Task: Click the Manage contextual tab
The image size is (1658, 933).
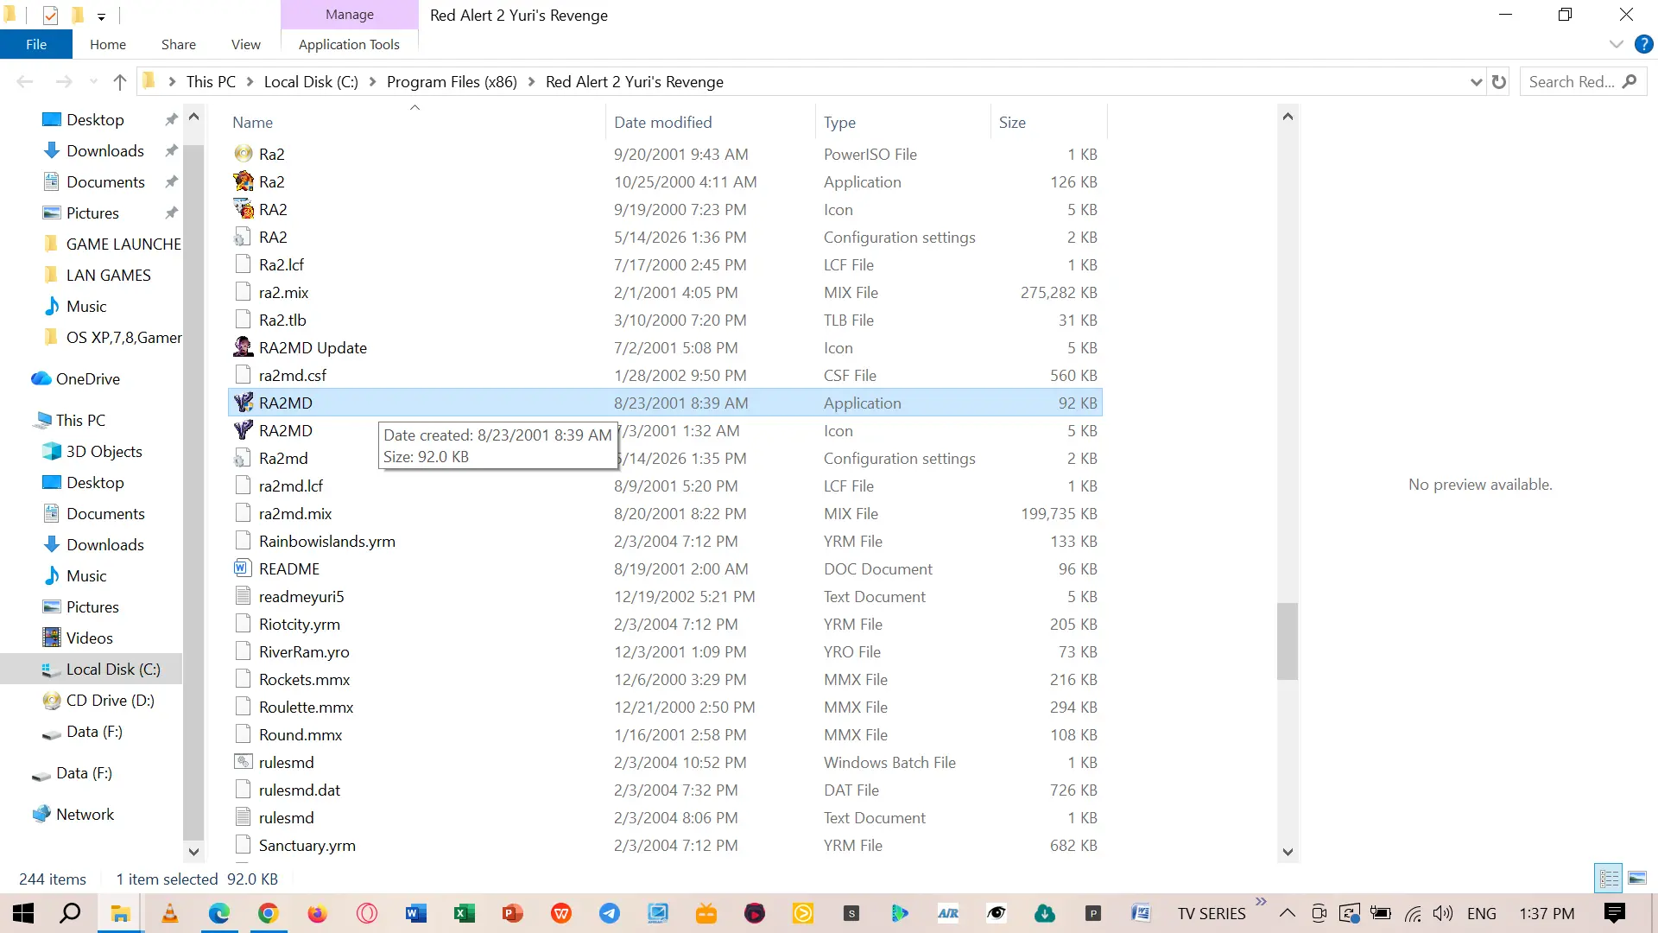Action: (x=350, y=15)
